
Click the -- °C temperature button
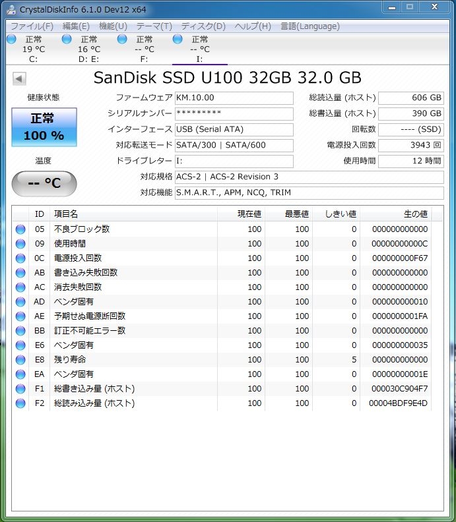(44, 183)
